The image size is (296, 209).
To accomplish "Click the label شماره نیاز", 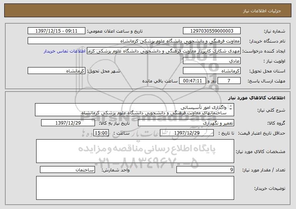I will [x=274, y=31].
